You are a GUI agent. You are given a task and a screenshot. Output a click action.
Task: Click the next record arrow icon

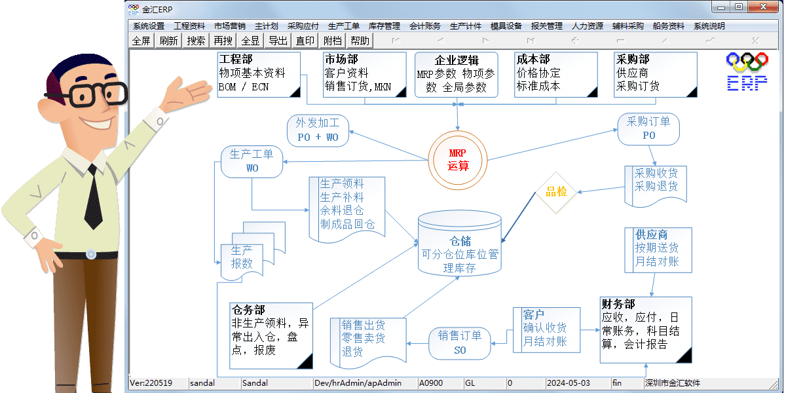tap(485, 41)
